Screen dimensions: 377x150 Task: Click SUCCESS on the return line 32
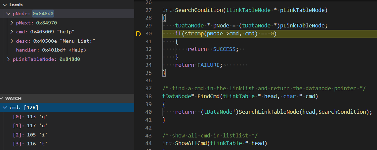(x=224, y=49)
